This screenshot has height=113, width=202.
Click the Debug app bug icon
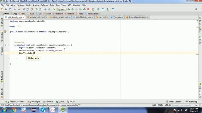tap(73, 9)
